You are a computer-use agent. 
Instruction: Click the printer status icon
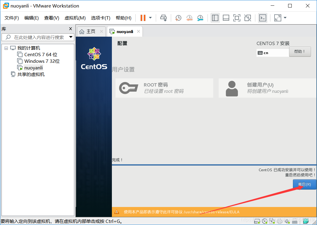point(280,222)
